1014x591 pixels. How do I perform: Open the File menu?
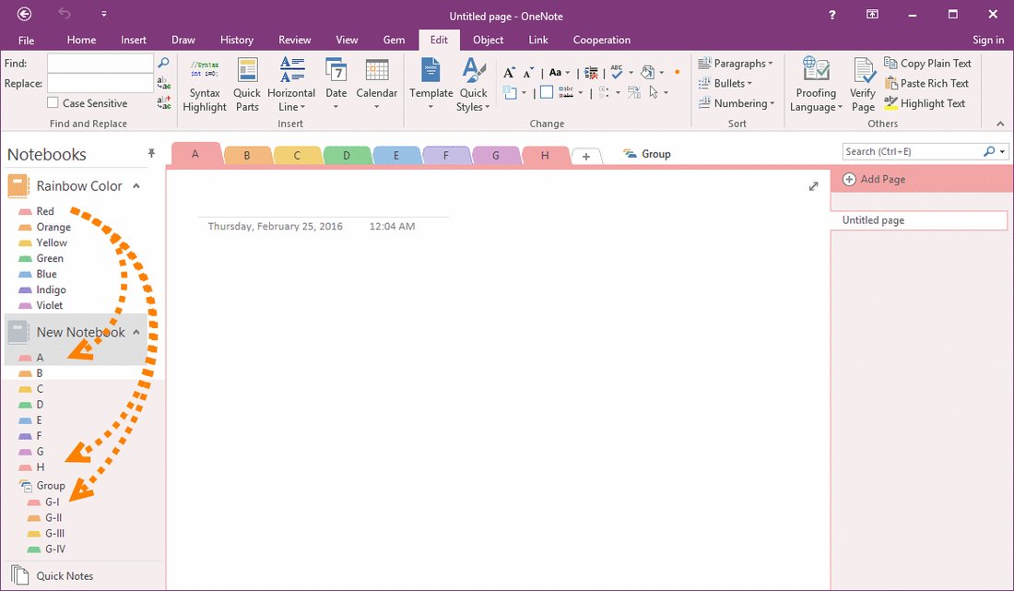[27, 40]
